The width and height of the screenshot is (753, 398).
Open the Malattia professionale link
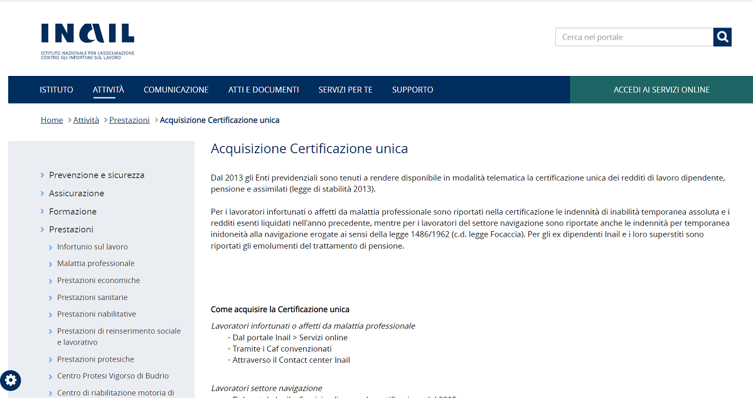tap(94, 263)
